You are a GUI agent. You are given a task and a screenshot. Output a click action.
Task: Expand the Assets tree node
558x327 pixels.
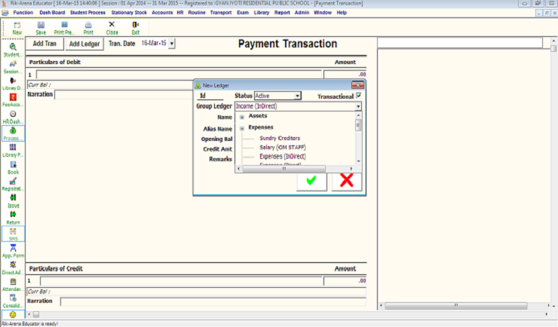241,116
